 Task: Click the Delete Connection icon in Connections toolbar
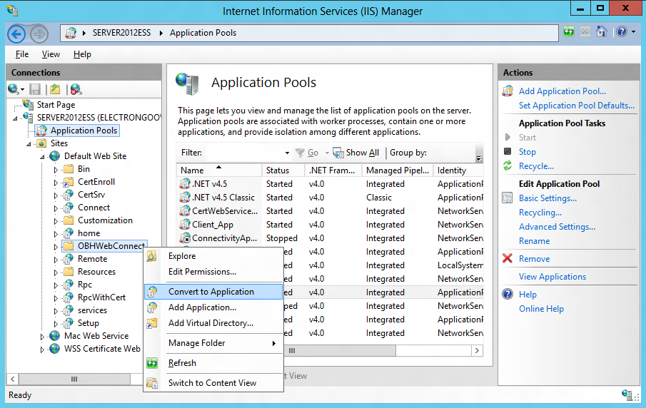click(76, 89)
